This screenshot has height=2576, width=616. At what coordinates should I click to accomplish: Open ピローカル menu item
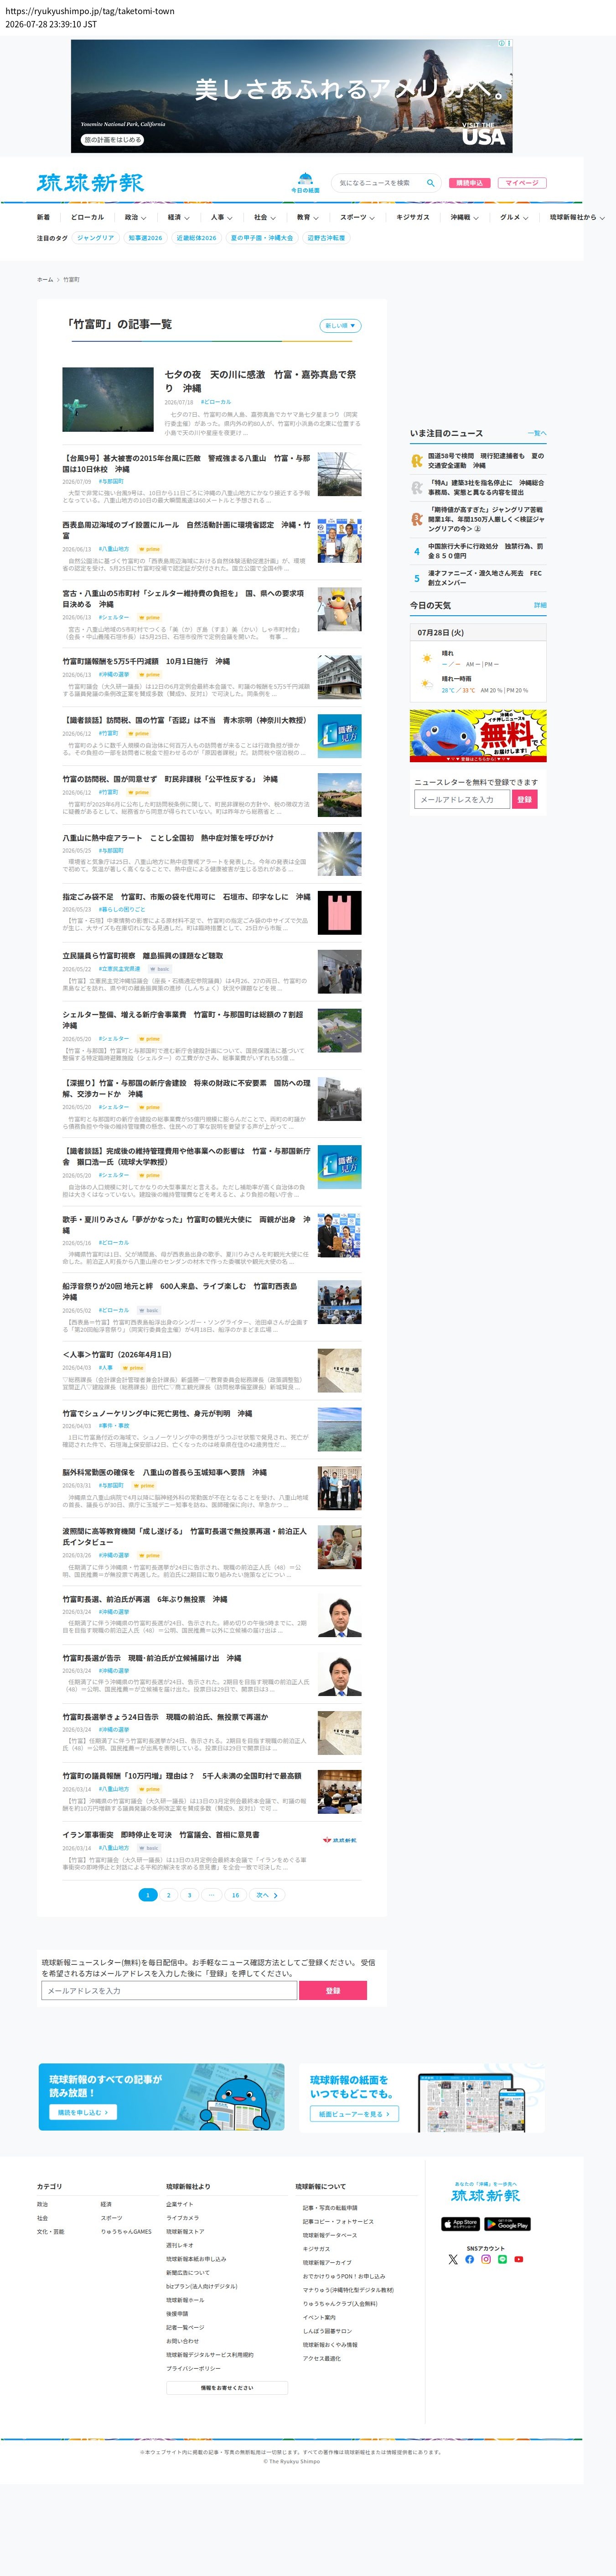coord(87,217)
